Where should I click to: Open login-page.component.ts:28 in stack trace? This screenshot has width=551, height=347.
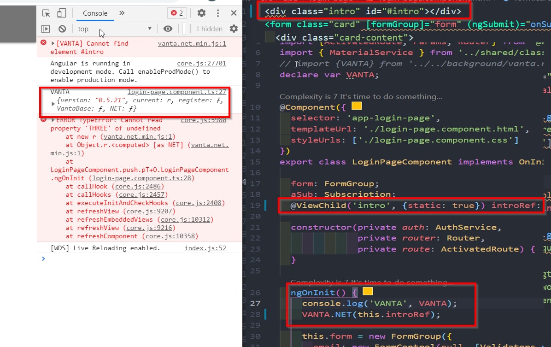point(141,178)
